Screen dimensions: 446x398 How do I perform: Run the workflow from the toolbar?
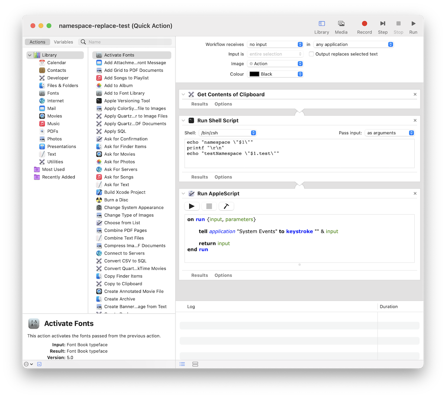(x=413, y=27)
